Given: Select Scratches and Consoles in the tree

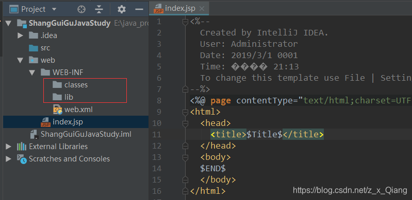Looking at the screenshot, I should coord(70,159).
